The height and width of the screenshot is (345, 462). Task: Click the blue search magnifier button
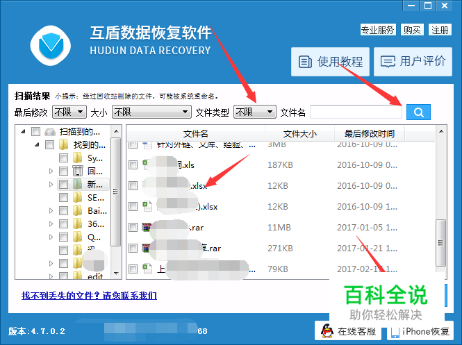(418, 112)
